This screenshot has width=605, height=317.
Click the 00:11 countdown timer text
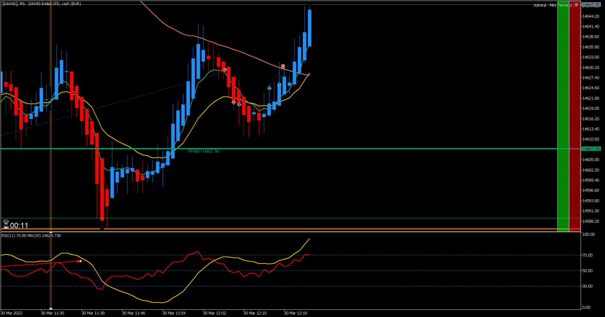point(19,225)
